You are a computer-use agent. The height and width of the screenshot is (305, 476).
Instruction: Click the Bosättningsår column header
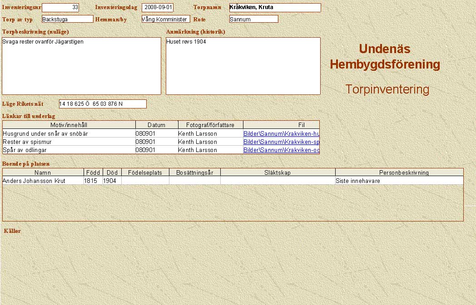(x=194, y=172)
